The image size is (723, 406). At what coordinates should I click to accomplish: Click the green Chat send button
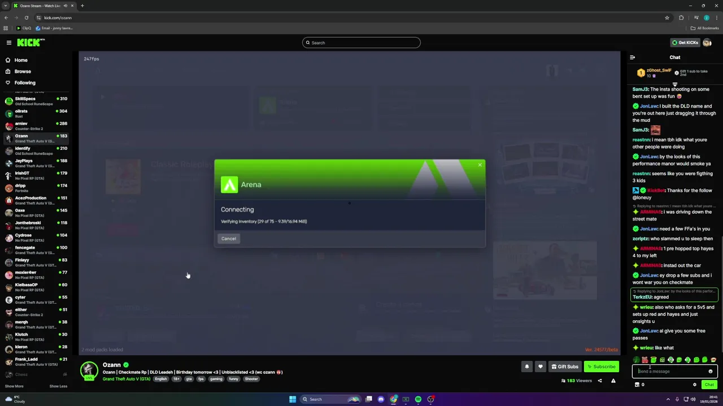(x=709, y=385)
